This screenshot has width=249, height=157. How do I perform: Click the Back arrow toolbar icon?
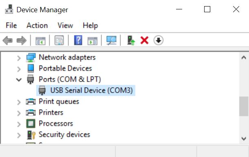click(8, 40)
